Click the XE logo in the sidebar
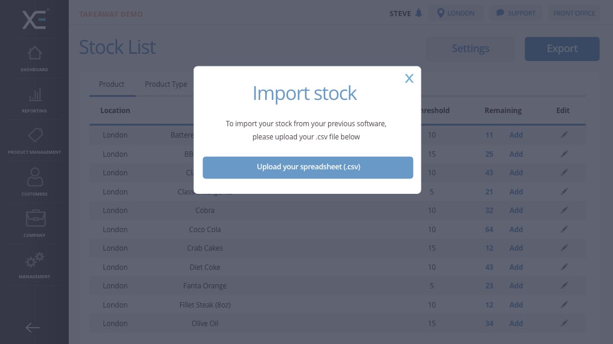Screen dimensions: 613x344 35,19
